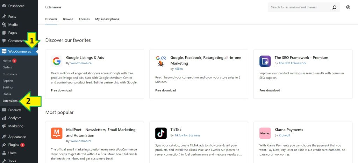Switch to the Browse tab

click(x=68, y=19)
